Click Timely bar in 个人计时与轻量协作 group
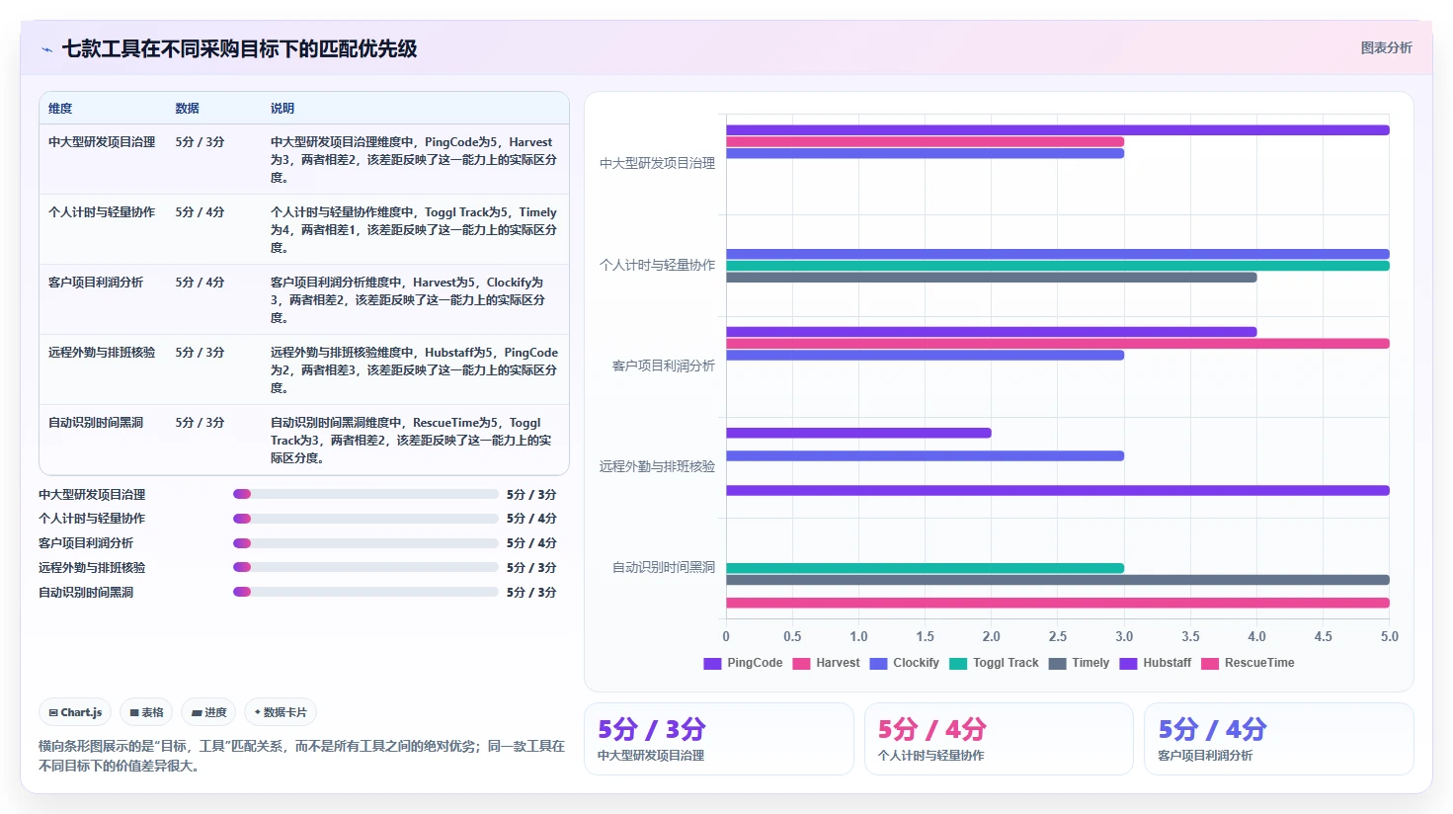The height and width of the screenshot is (814, 1453). point(992,278)
